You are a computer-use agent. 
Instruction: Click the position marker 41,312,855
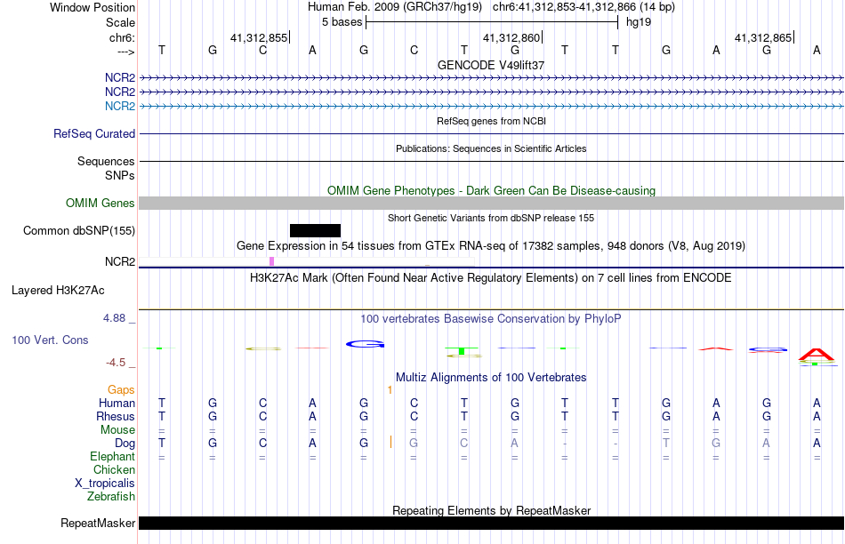259,37
